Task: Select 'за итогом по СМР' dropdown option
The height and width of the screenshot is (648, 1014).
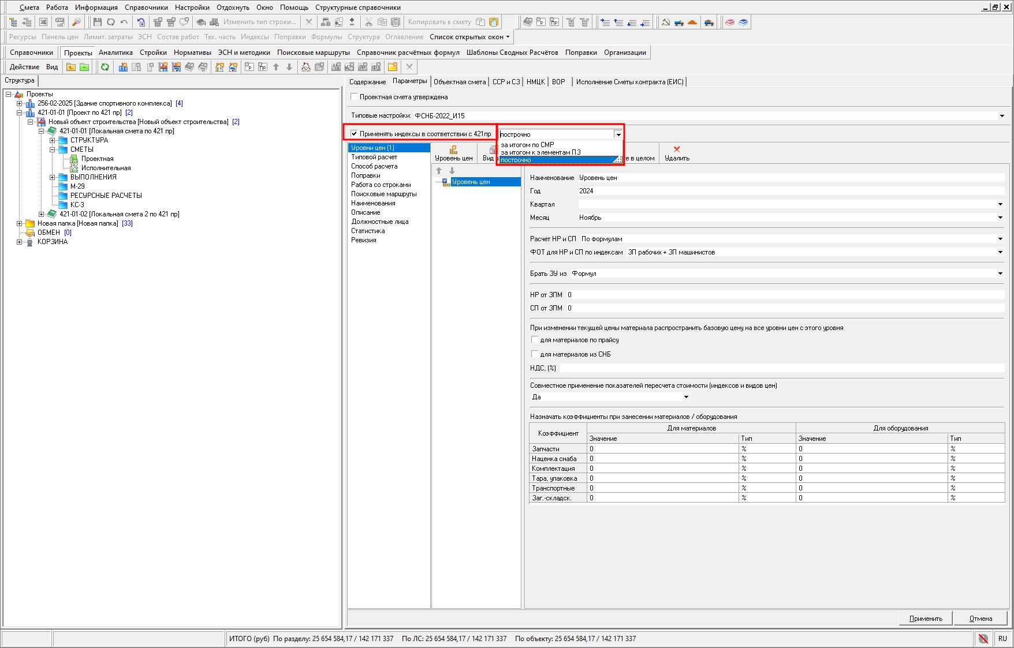Action: coord(527,145)
